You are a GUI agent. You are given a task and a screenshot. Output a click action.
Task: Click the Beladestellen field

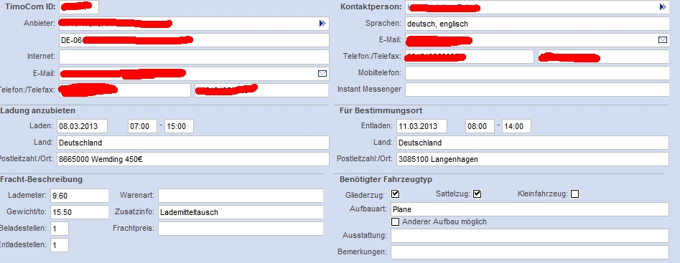[x=60, y=229]
